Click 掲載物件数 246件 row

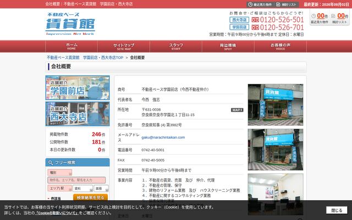pyautogui.click(x=78, y=134)
